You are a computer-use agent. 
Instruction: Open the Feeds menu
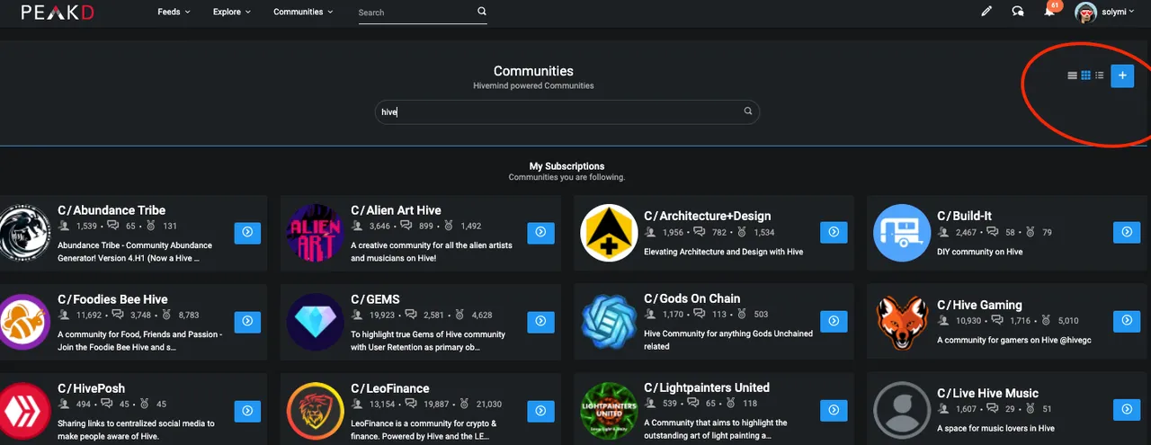point(174,12)
